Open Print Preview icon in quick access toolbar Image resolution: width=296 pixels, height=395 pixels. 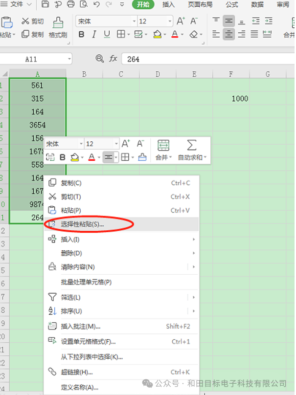point(84,4)
